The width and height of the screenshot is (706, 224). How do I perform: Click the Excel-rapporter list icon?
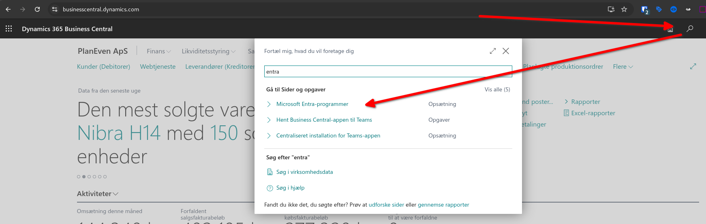click(566, 113)
